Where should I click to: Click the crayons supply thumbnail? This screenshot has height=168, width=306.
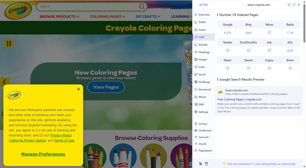tap(95, 156)
